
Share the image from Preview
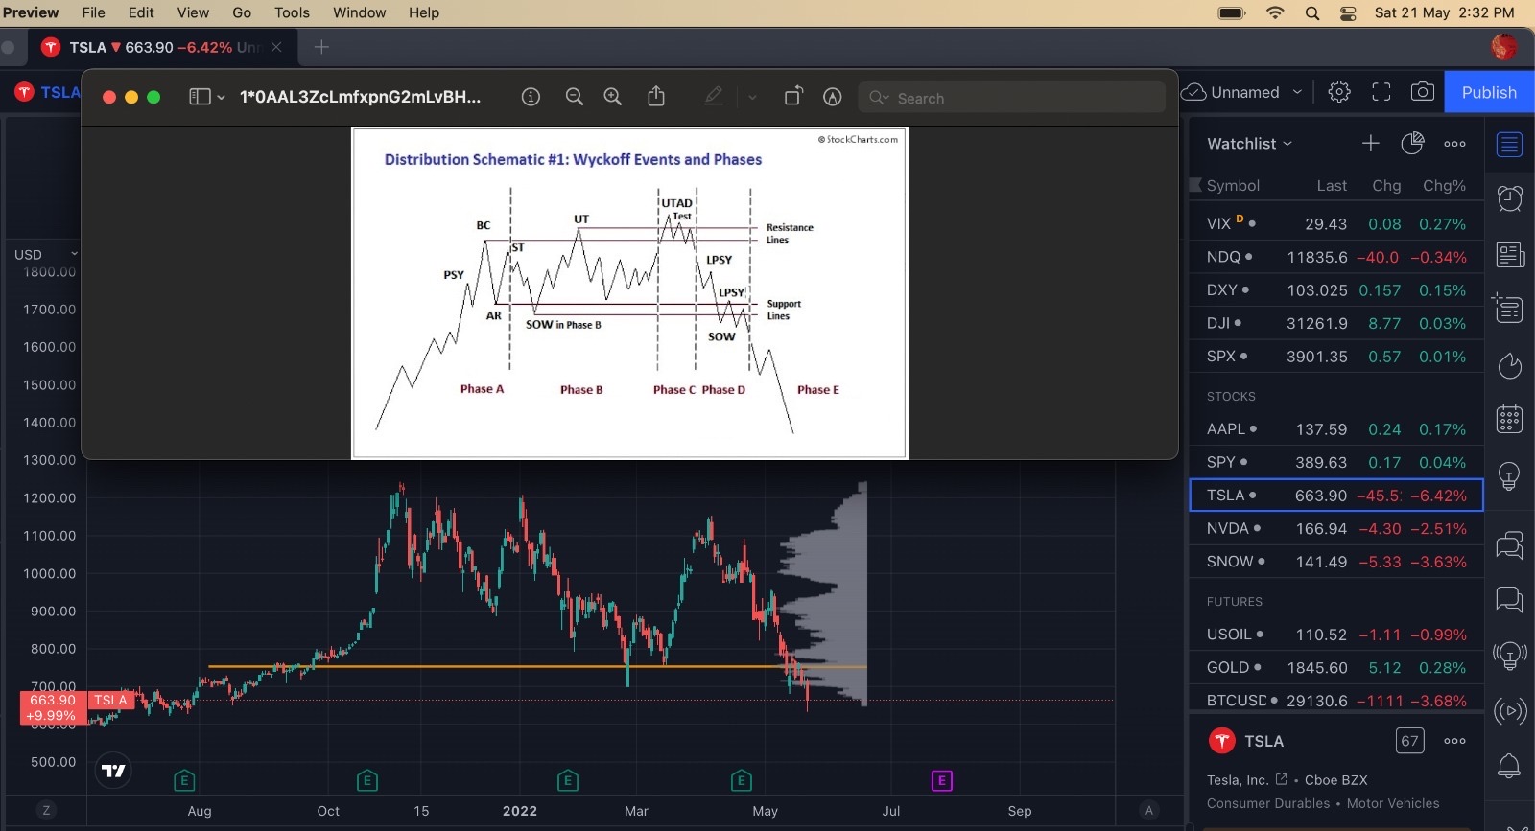[656, 96]
